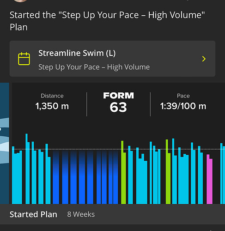Click the second green bar near right
The height and width of the screenshot is (231, 225).
pos(168,172)
